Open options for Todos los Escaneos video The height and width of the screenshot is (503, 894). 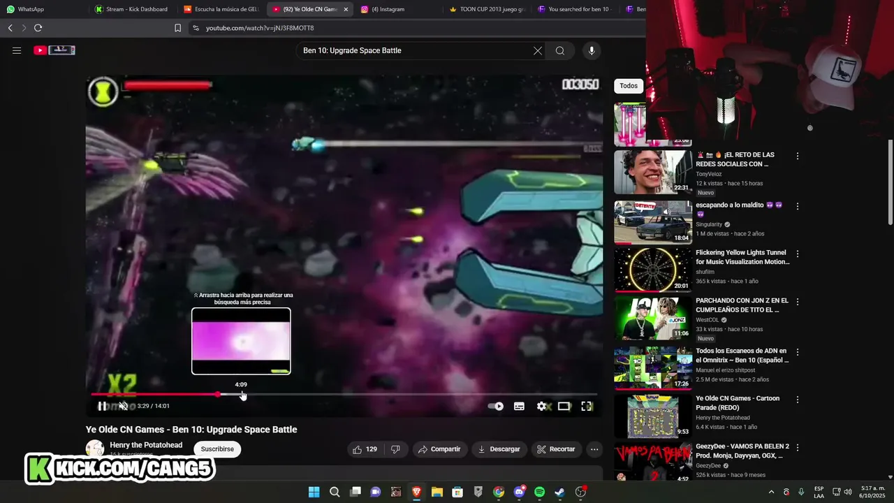(x=798, y=352)
